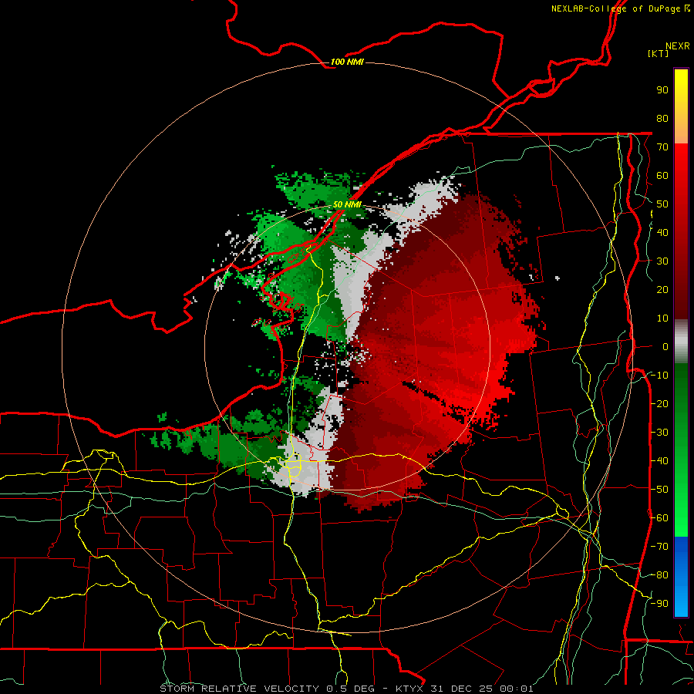Click the -20 knots scale label
Viewport: 694px width, 694px height.
[x=659, y=403]
